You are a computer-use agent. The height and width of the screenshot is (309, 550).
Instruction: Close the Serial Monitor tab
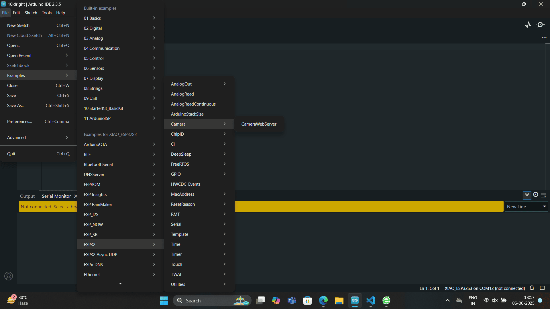pos(76,196)
